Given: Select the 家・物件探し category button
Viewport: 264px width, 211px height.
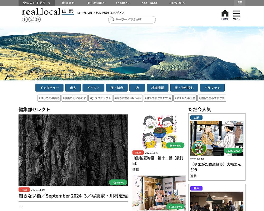Looking at the screenshot, I should tap(184, 88).
